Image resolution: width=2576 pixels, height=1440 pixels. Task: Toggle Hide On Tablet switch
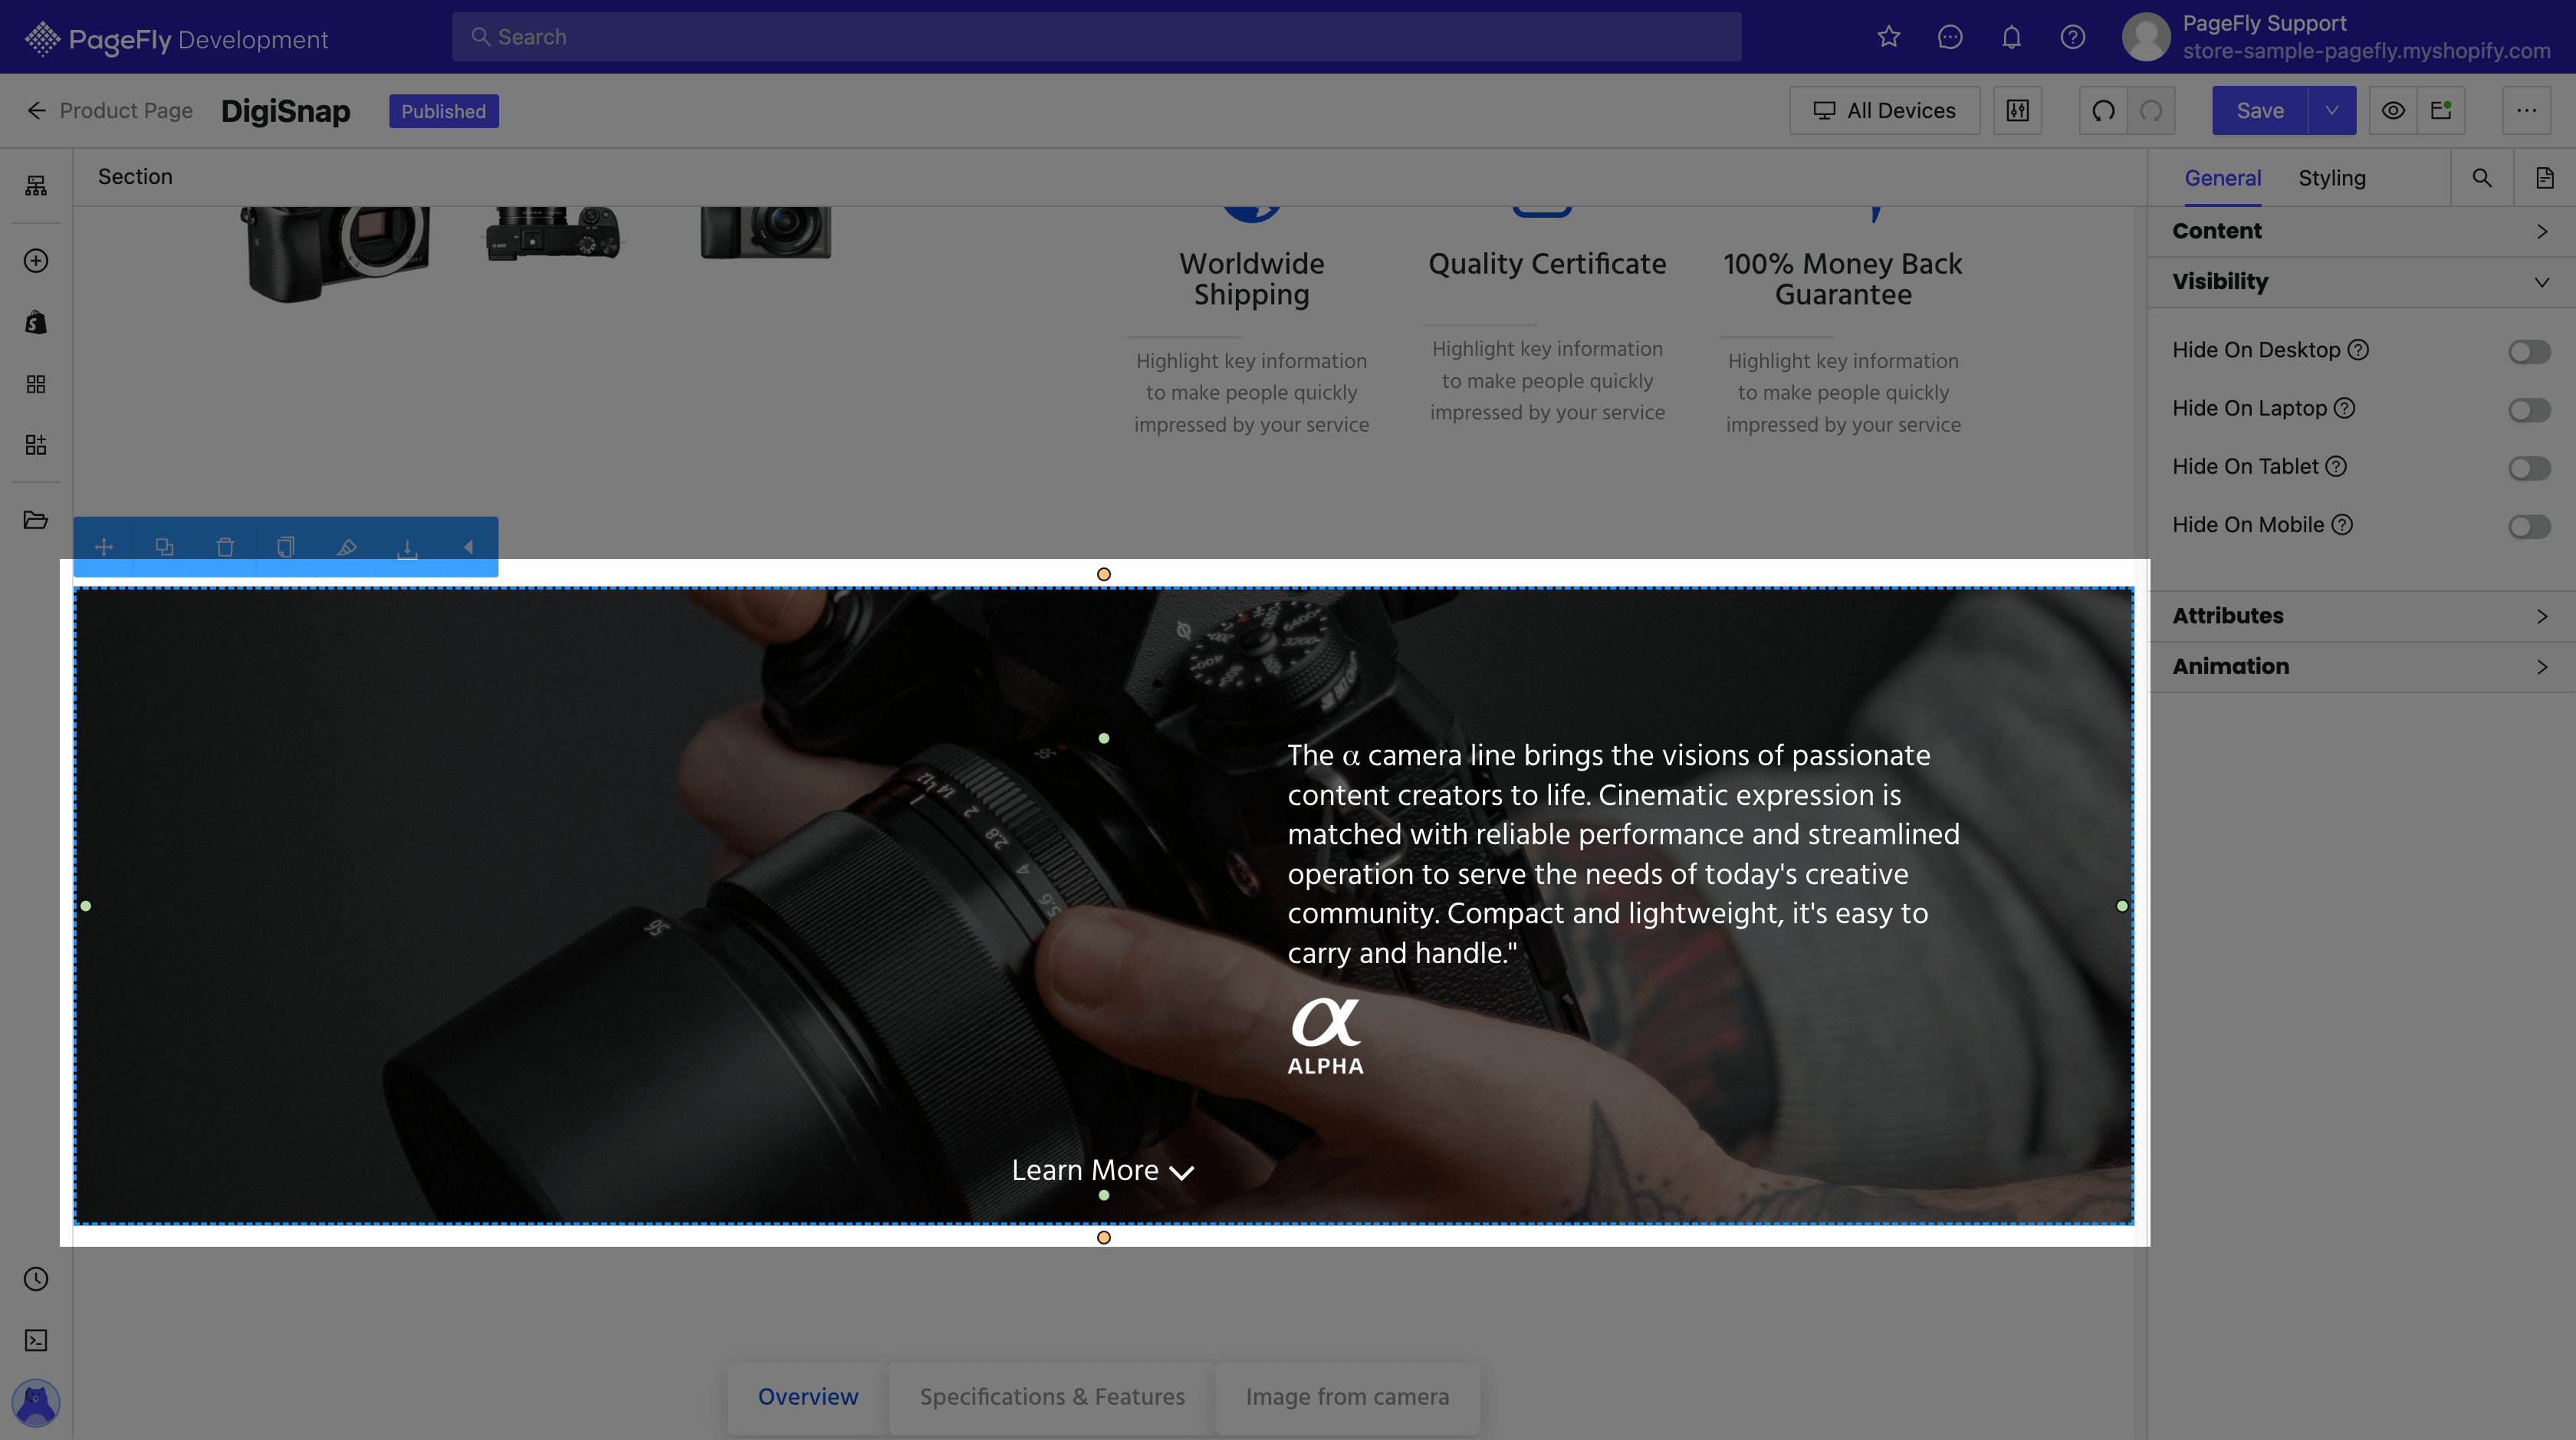tap(2529, 468)
